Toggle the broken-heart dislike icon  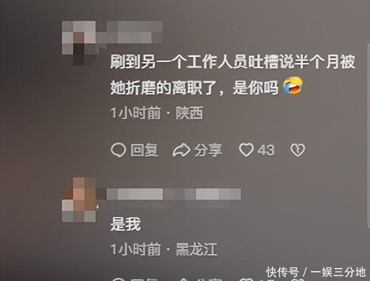point(298,150)
